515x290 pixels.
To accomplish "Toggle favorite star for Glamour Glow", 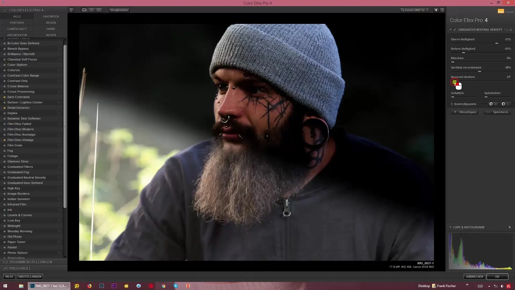I will click(x=5, y=161).
